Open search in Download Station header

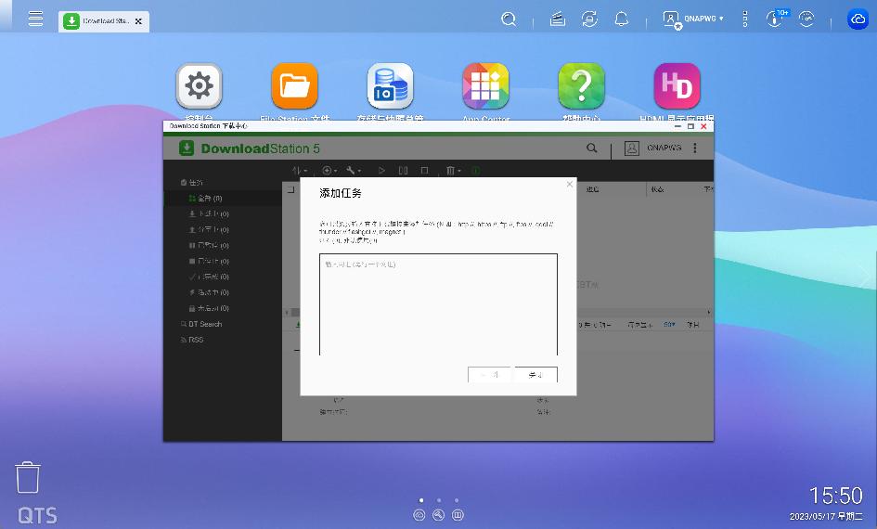[592, 148]
